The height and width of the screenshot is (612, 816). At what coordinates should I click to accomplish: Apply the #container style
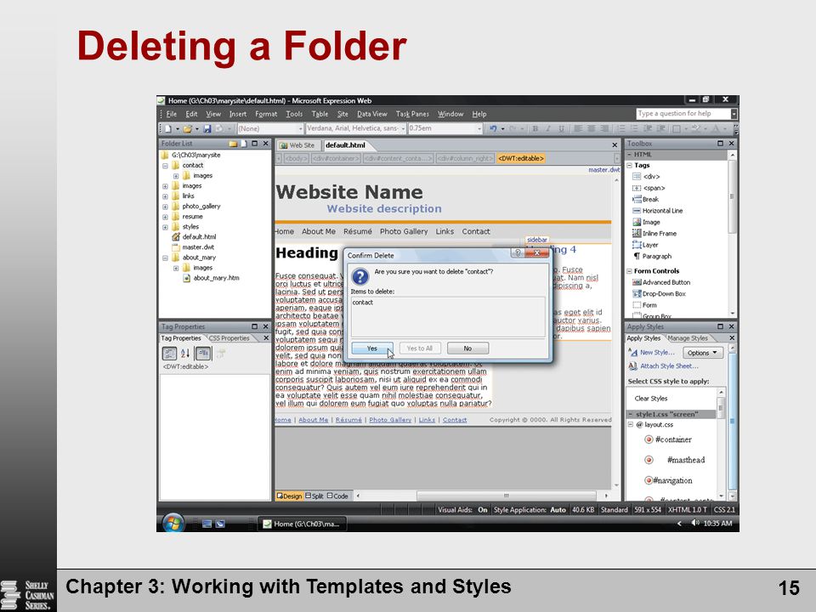click(x=669, y=439)
